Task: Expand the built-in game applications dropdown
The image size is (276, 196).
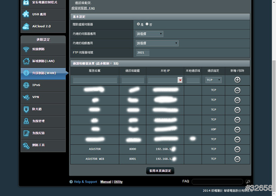Action: [x=157, y=43]
